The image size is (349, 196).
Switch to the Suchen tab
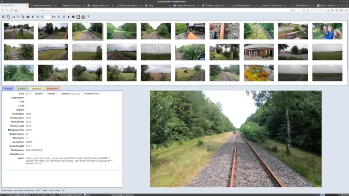point(22,89)
